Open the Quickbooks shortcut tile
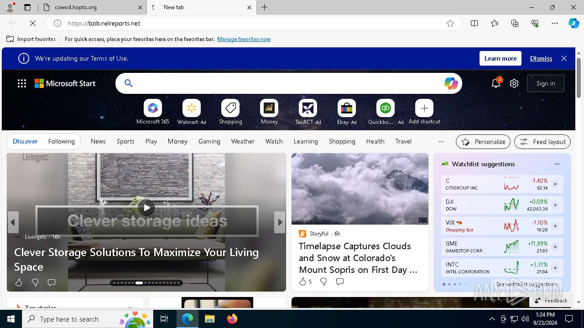Screen dimensions: 584x328 (x=386, y=108)
